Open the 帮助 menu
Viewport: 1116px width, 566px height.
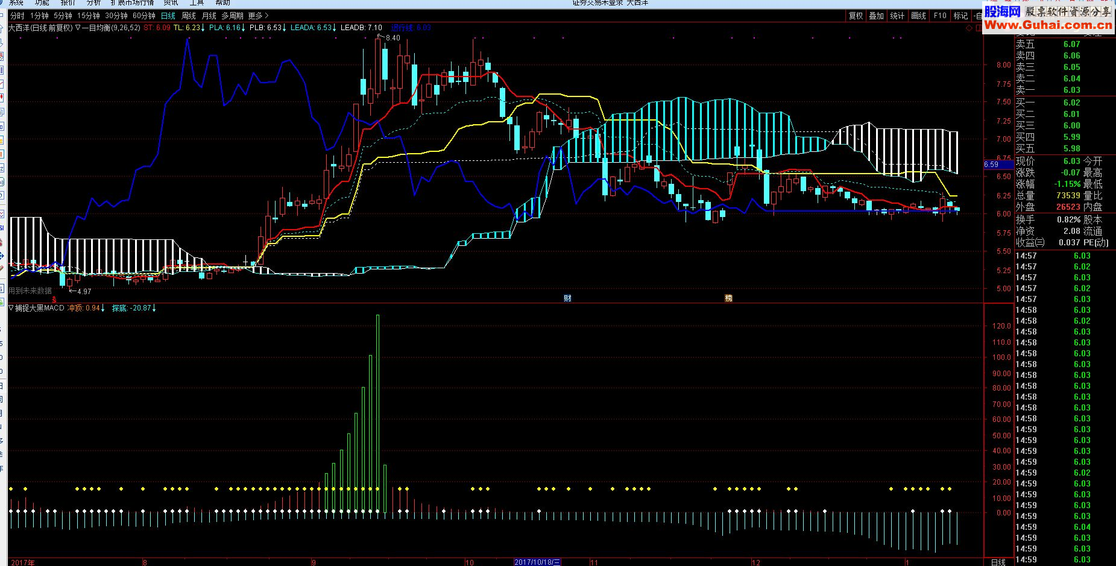pyautogui.click(x=222, y=2)
